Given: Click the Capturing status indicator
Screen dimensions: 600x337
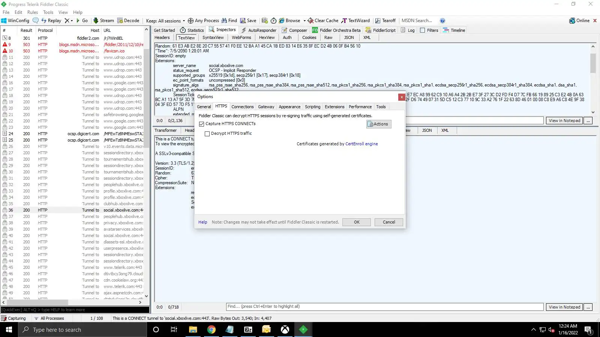Looking at the screenshot, I should [13, 318].
